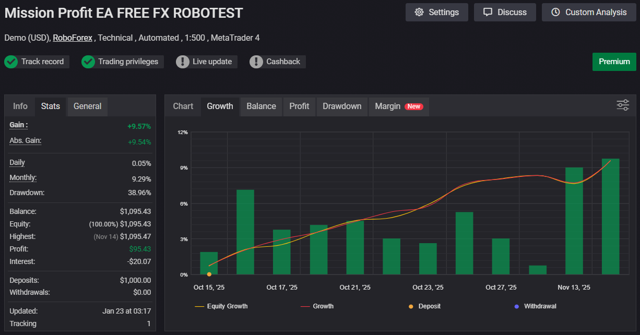
Task: Click the Custom Analysis clock icon
Action: click(x=555, y=12)
